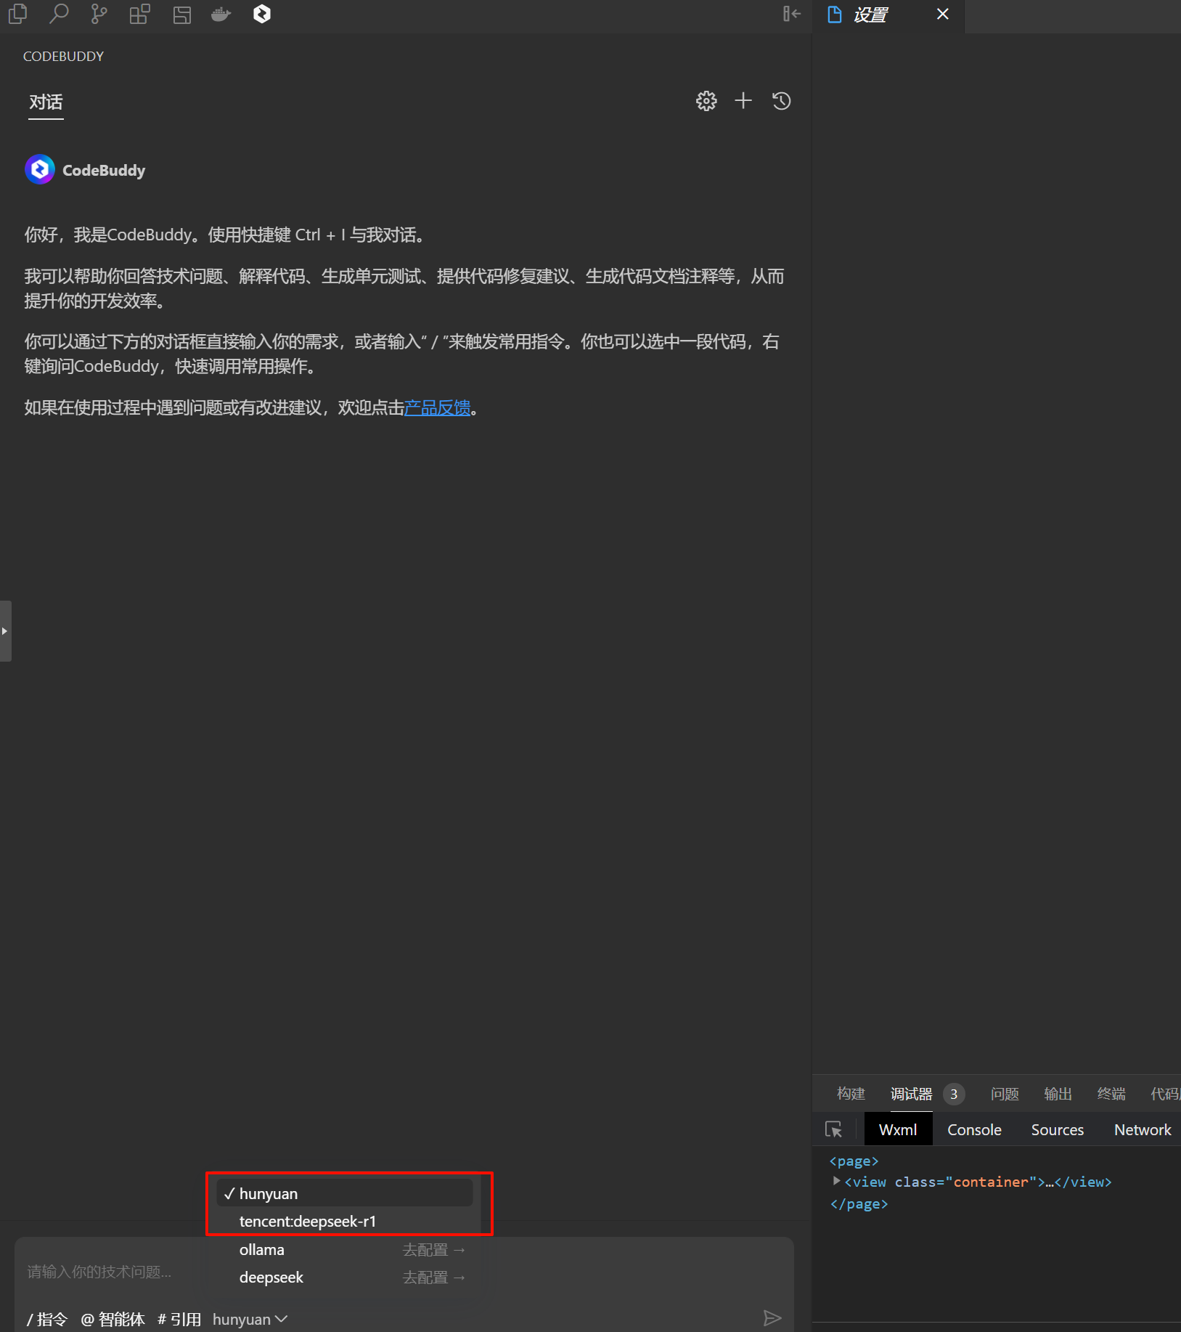The image size is (1181, 1332).
Task: Open the save-layout panel icon in top bar
Action: tap(182, 15)
